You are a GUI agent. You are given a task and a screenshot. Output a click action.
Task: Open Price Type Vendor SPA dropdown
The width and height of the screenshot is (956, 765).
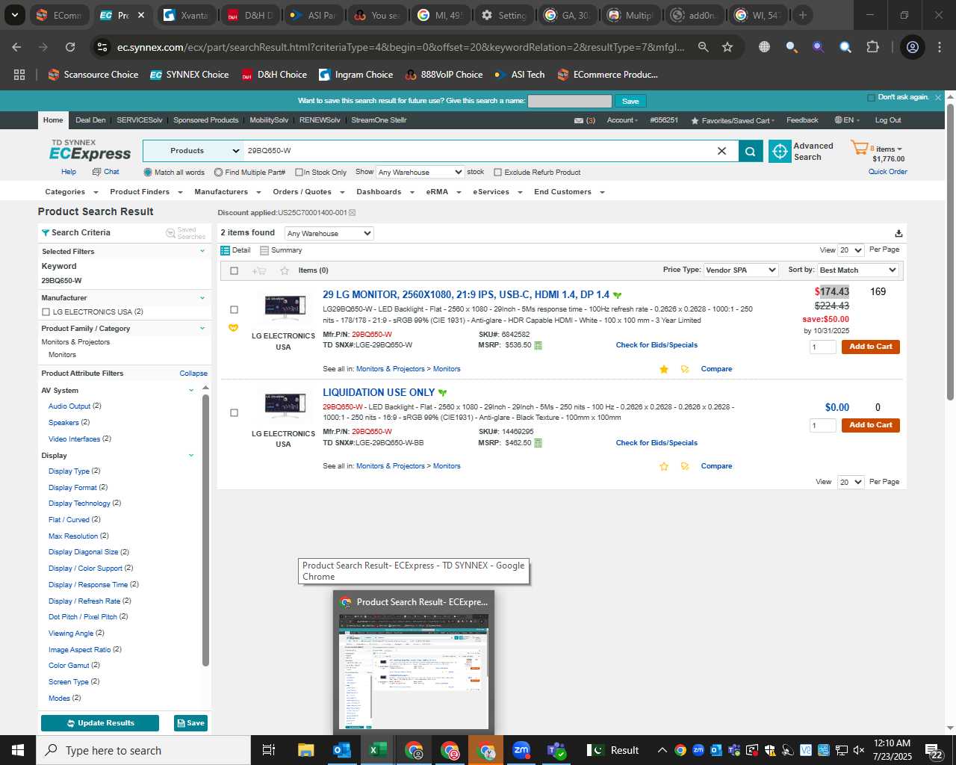point(741,270)
